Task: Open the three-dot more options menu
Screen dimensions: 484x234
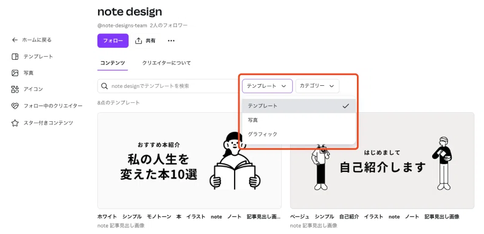Action: [171, 41]
